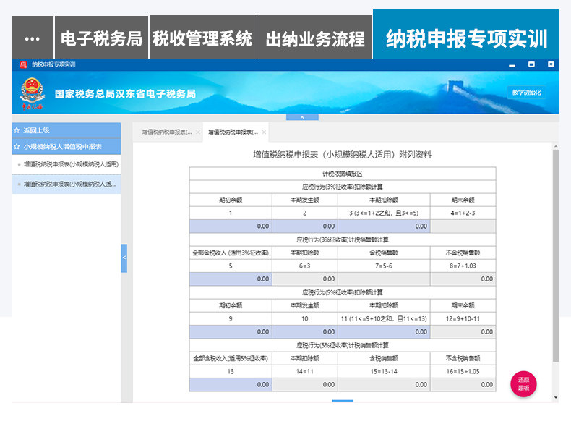The width and height of the screenshot is (571, 437).
Task: Click 应税行为(5%征收率)计税销售额计算 heading
Action: [x=343, y=346]
